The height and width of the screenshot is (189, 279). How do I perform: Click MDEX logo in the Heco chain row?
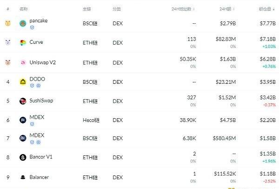[x=23, y=120]
